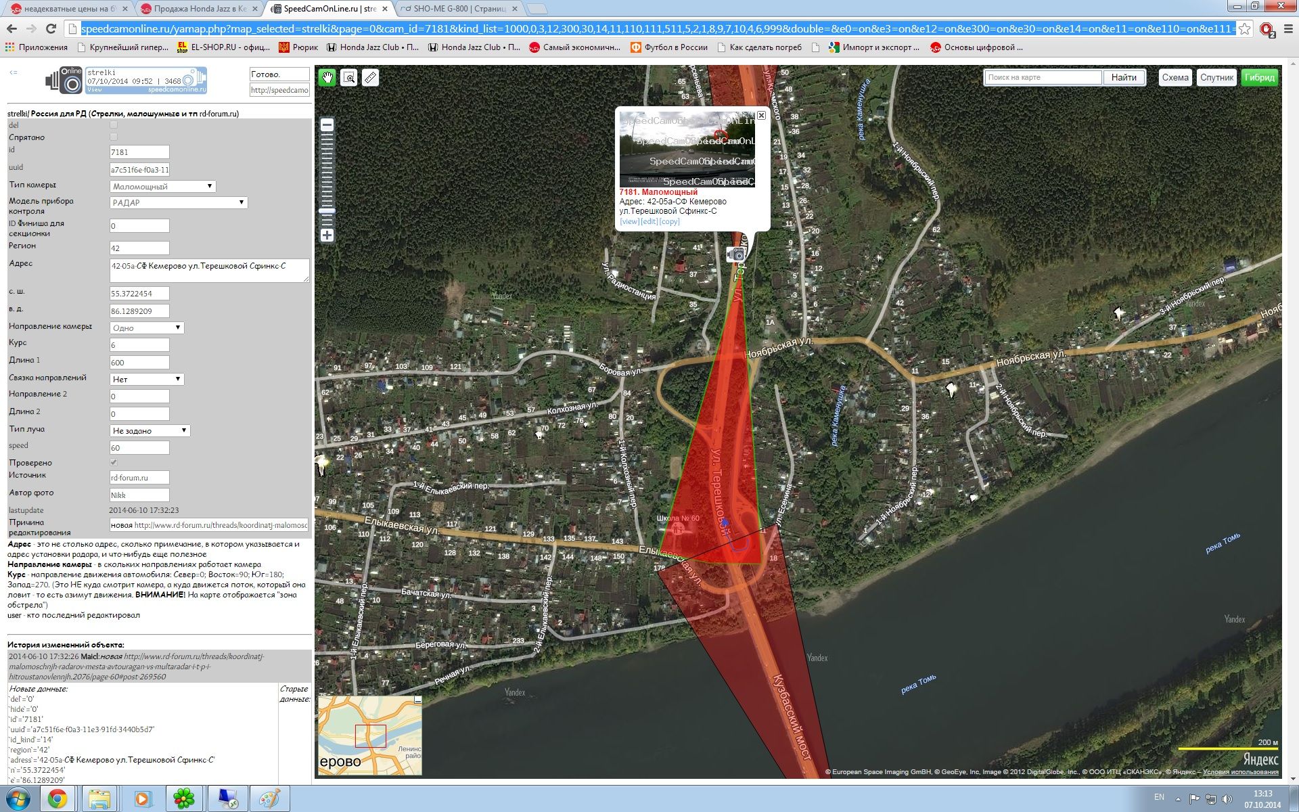Image resolution: width=1299 pixels, height=812 pixels.
Task: Open the 'Тип камеры' dropdown
Action: [x=162, y=186]
